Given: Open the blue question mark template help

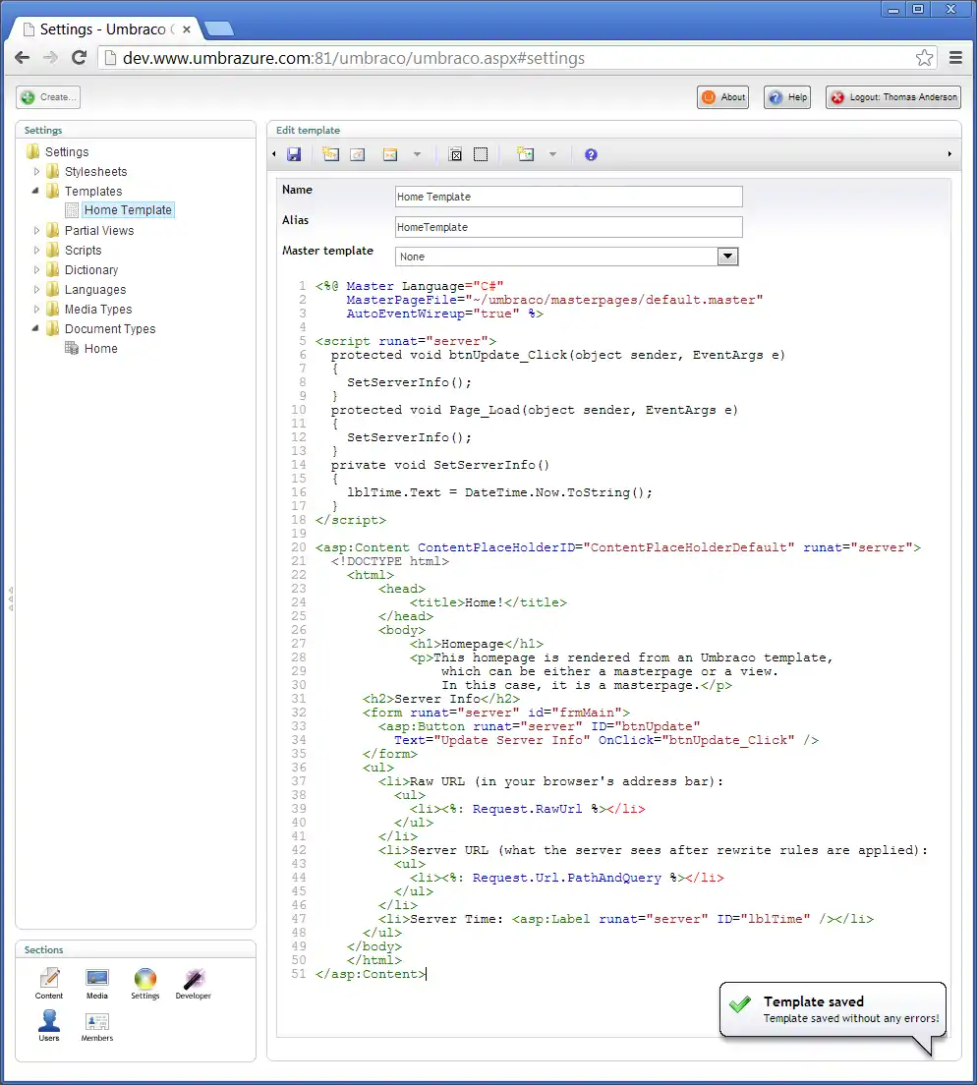Looking at the screenshot, I should (x=591, y=154).
